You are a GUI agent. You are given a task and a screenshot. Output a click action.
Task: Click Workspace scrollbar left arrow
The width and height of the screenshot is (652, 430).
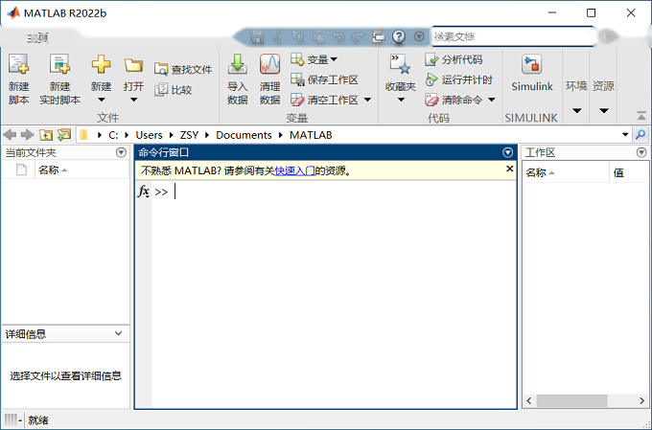pos(529,400)
